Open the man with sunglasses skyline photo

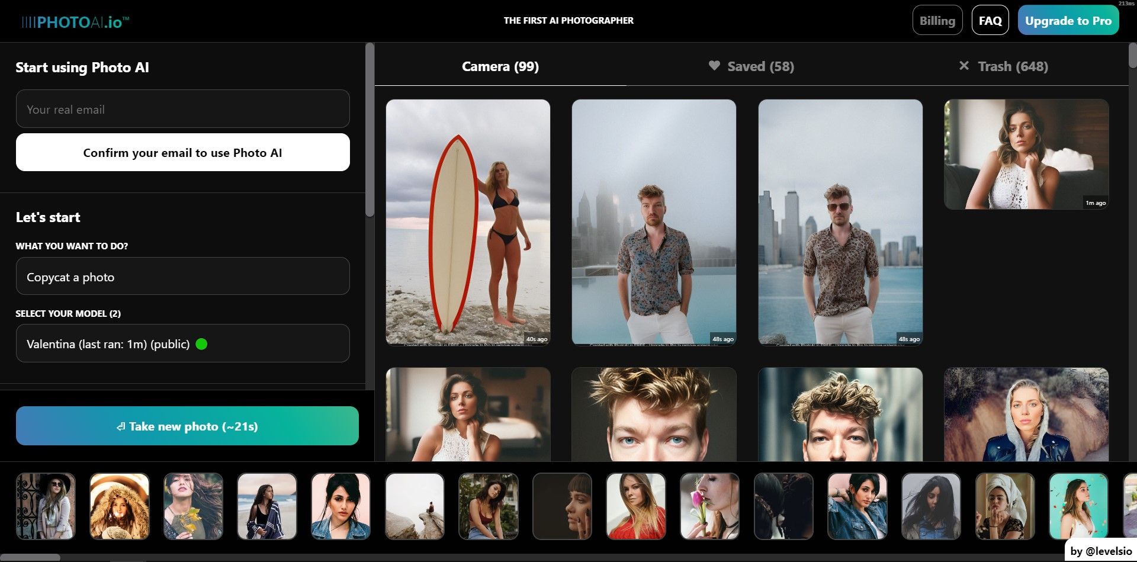[840, 221]
